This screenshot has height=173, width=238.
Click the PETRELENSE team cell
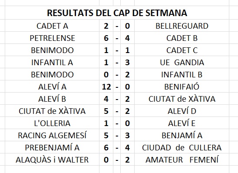[52, 38]
